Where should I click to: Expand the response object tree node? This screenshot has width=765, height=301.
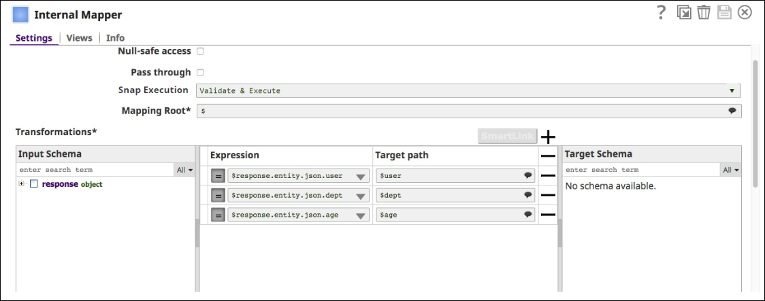click(22, 184)
